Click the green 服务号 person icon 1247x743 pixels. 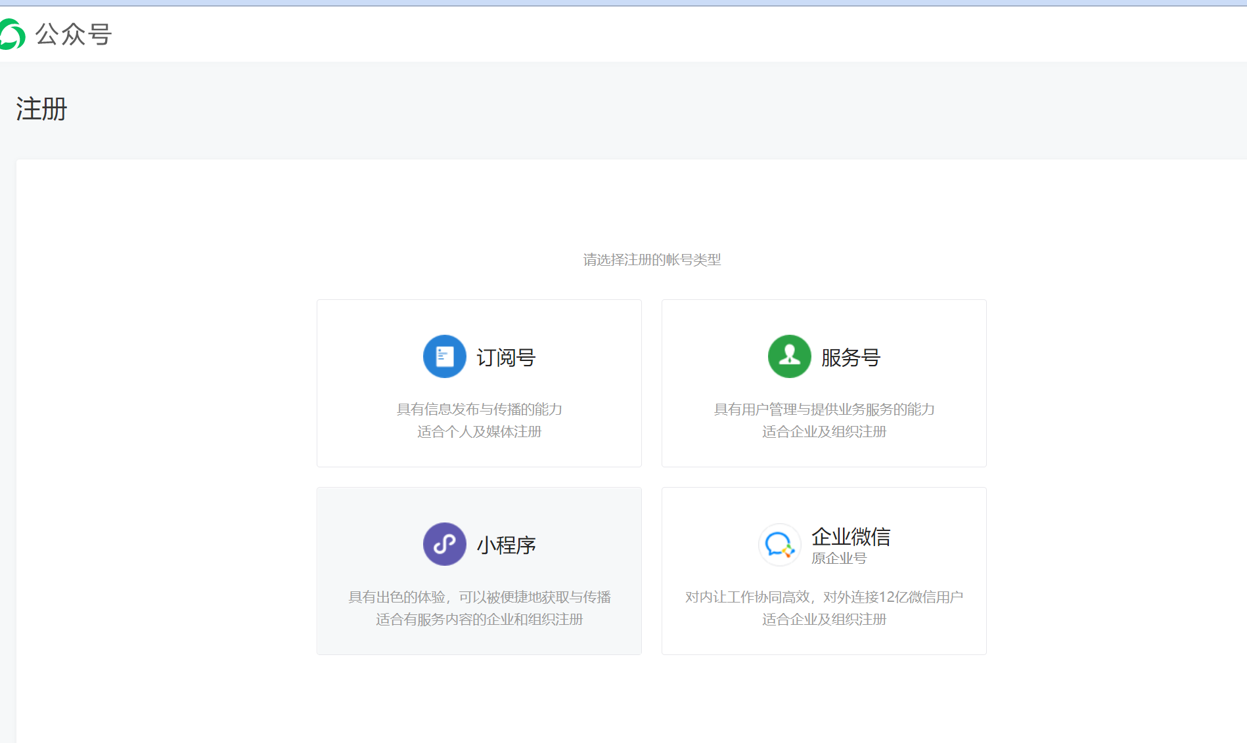(790, 356)
